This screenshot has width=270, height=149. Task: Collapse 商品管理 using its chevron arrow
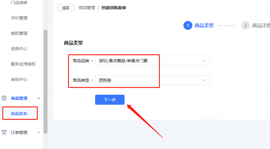point(39,98)
